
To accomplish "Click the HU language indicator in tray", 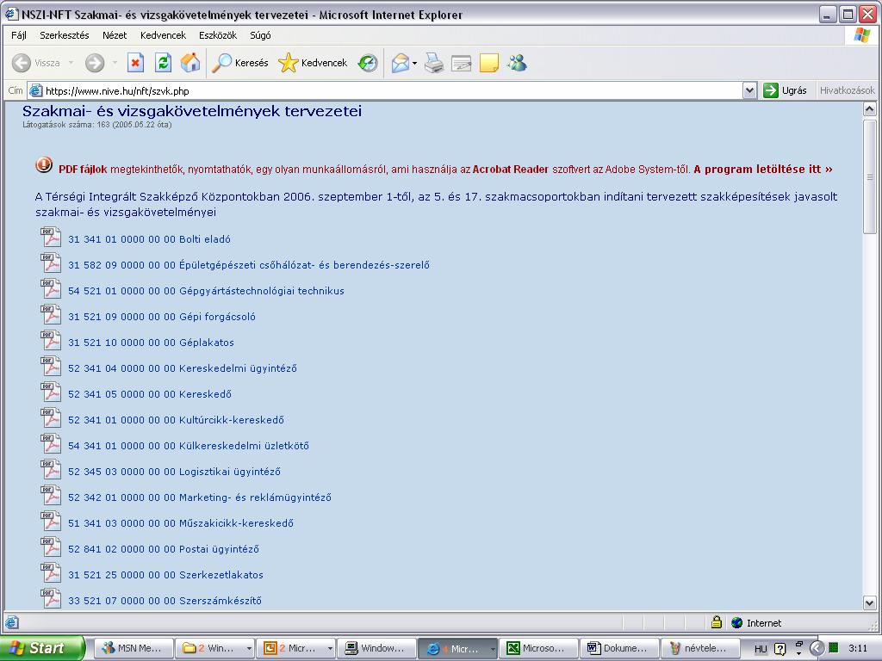I will 761,649.
